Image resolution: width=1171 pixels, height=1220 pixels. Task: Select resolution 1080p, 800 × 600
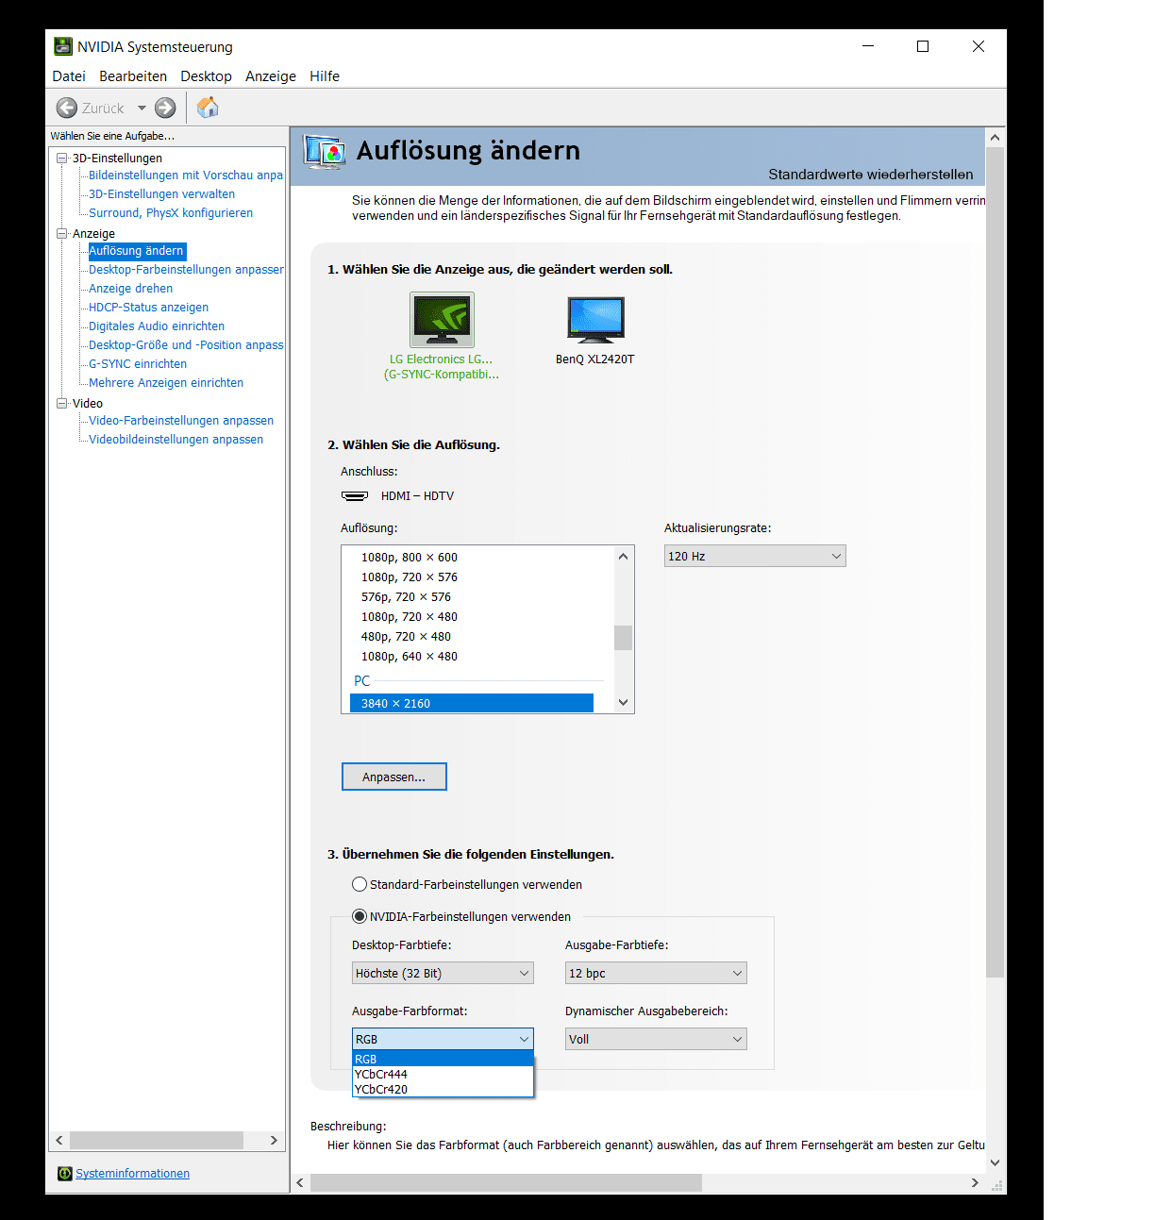(x=410, y=558)
